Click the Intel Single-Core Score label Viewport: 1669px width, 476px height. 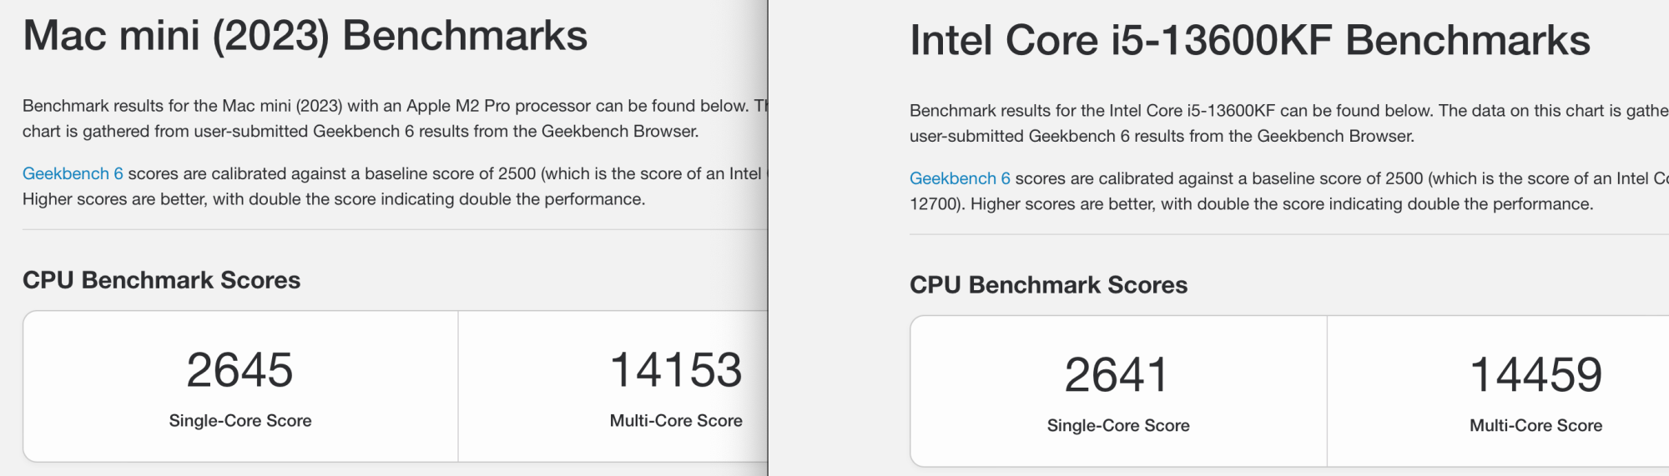1118,426
